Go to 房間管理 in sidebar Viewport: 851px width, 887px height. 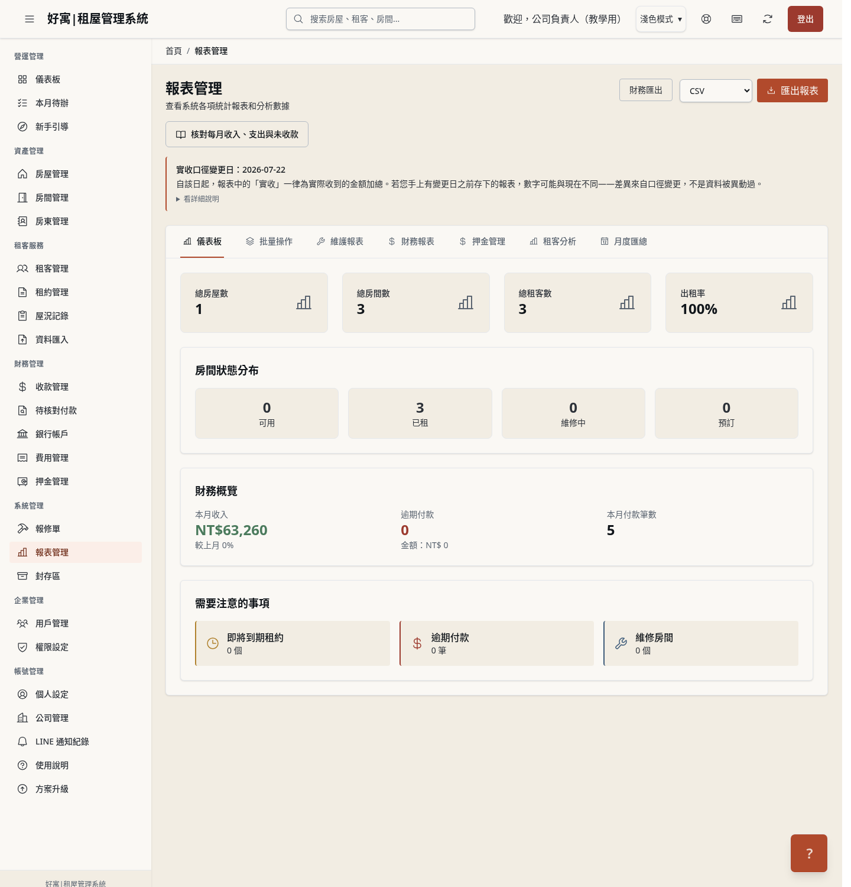76,198
